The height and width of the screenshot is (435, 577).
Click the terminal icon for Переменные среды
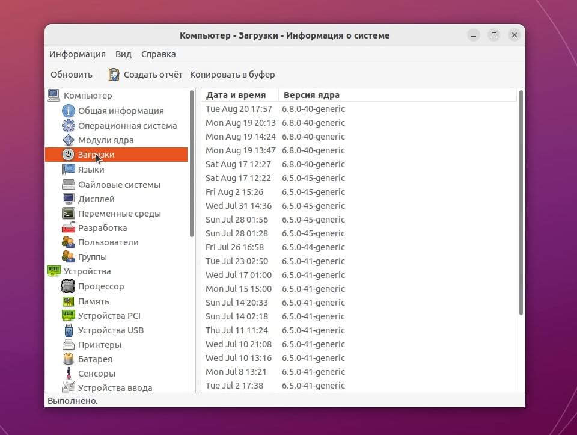68,213
